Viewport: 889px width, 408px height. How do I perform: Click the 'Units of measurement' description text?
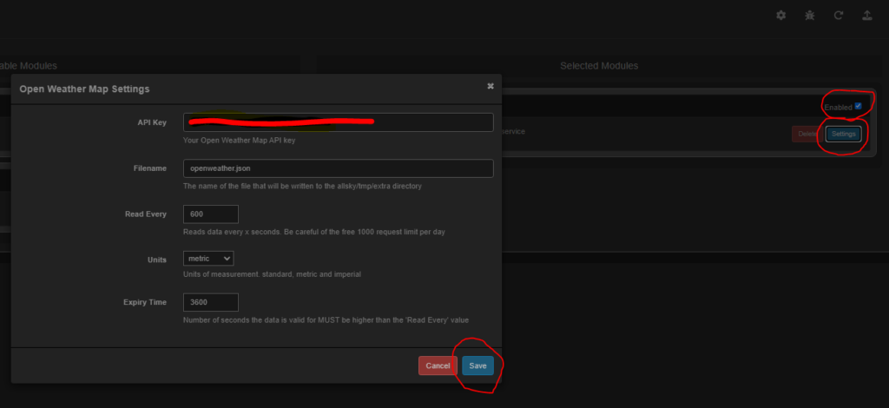pos(272,274)
